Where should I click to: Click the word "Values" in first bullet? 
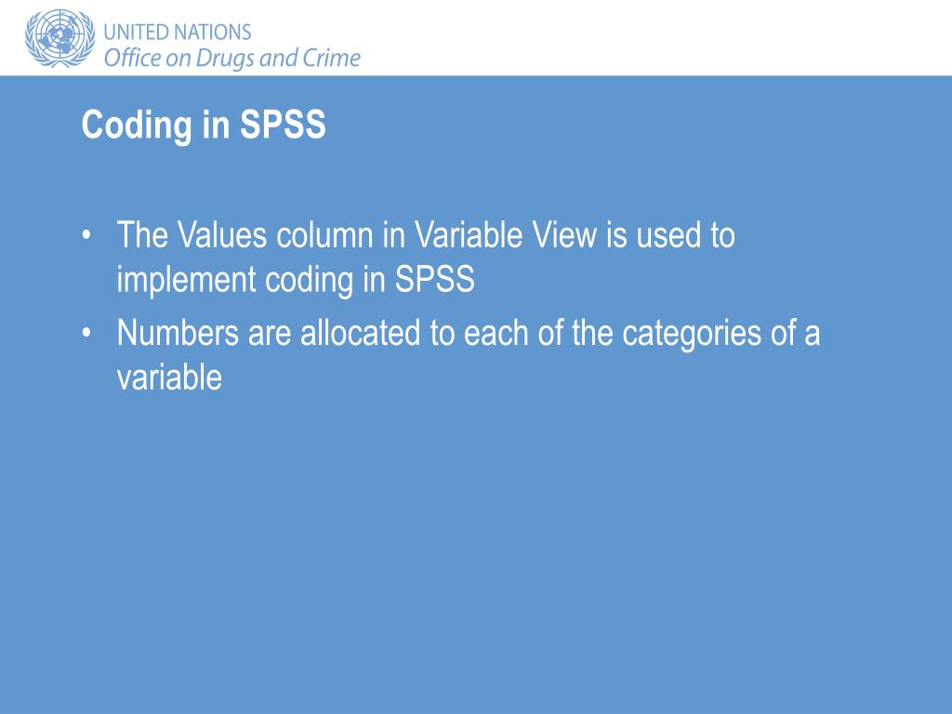coord(222,235)
